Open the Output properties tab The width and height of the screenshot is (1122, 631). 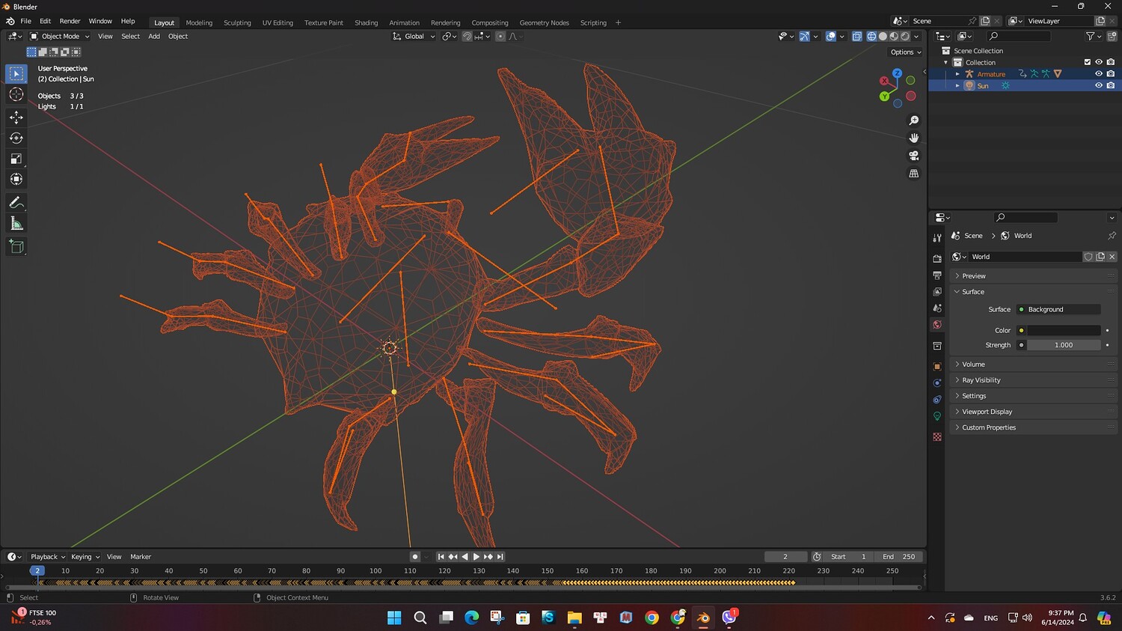(937, 275)
